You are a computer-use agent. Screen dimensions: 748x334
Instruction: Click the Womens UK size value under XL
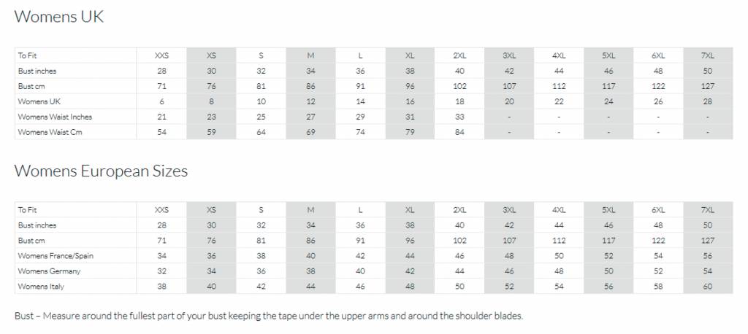click(410, 101)
